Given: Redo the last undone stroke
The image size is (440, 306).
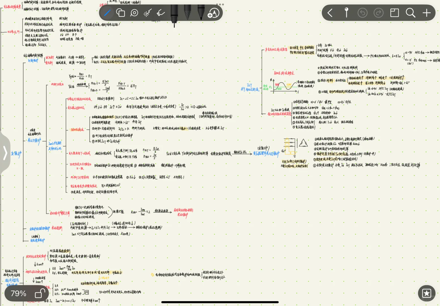Looking at the screenshot, I should tap(379, 13).
